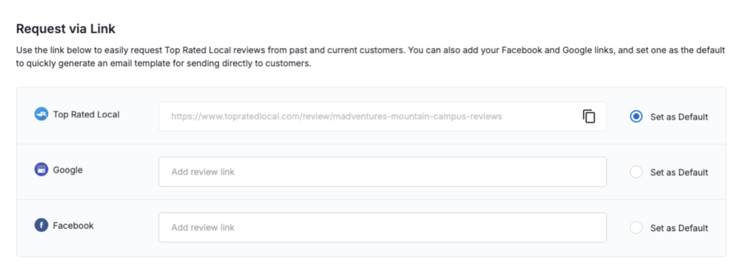This screenshot has width=744, height=270.
Task: Click the Top Rated Local logo icon
Action: (41, 114)
